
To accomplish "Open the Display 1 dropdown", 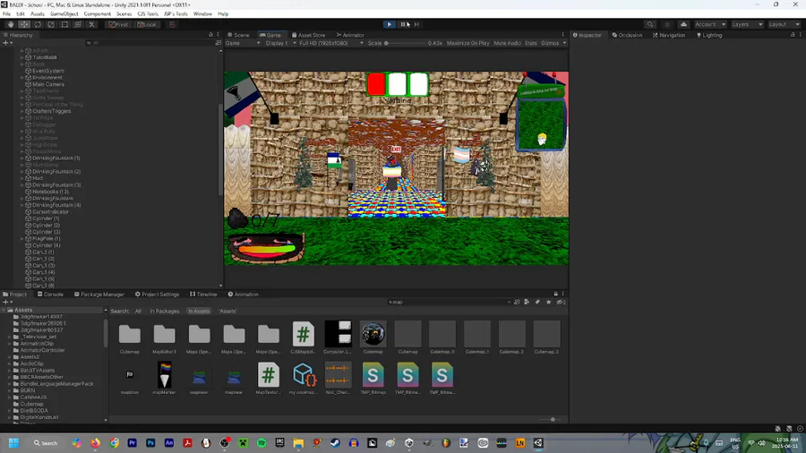I will [280, 43].
